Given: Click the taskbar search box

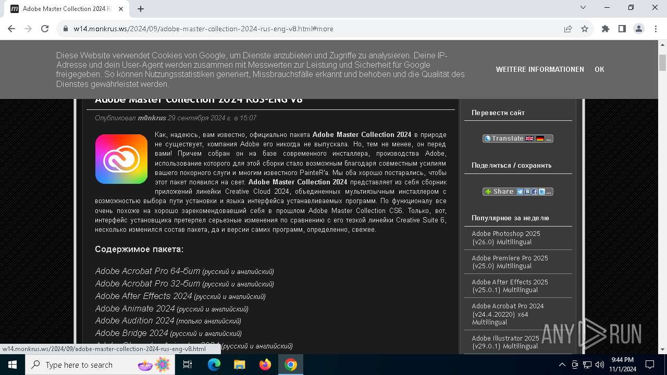Looking at the screenshot, I should pyautogui.click(x=100, y=365).
